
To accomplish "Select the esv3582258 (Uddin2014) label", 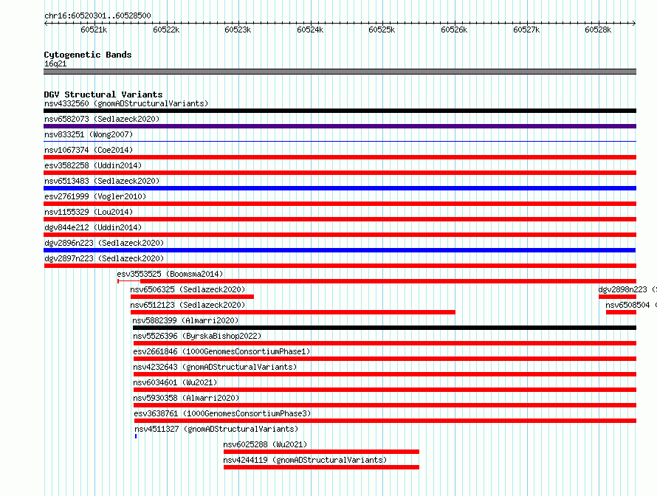I will point(93,165).
